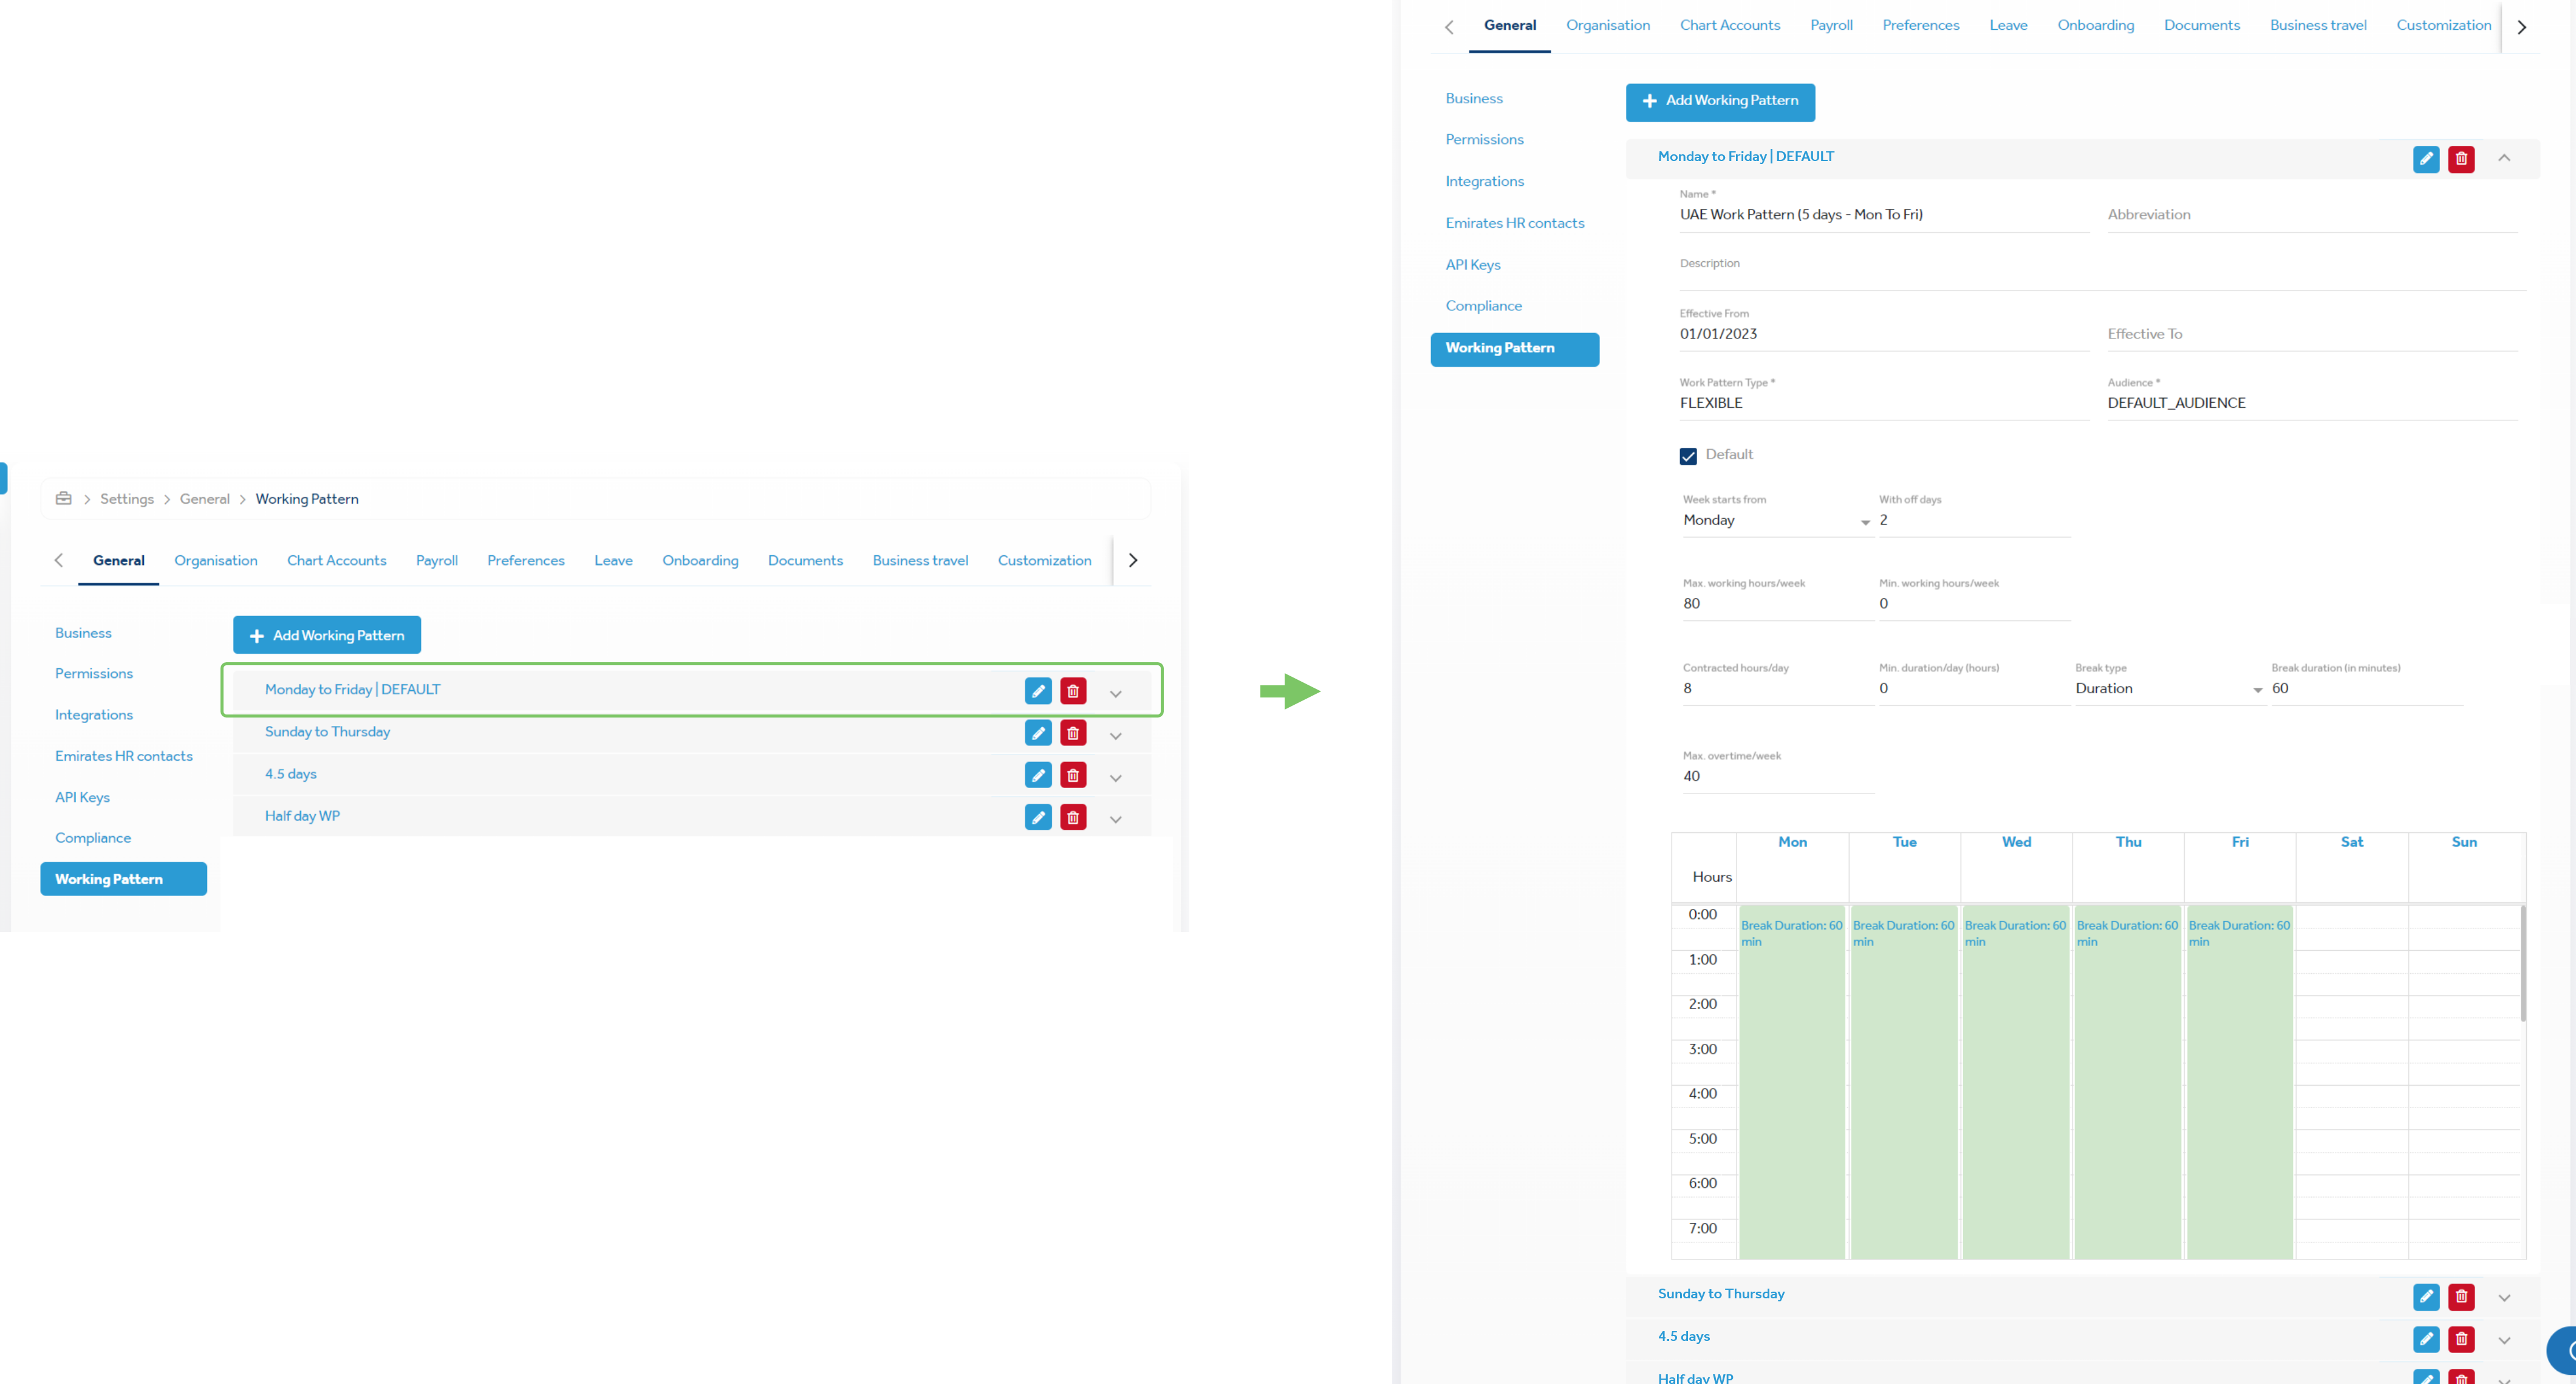Screen dimensions: 2576x1384
Task: Click the briefcase home breadcrumb icon
Action: pos(63,498)
